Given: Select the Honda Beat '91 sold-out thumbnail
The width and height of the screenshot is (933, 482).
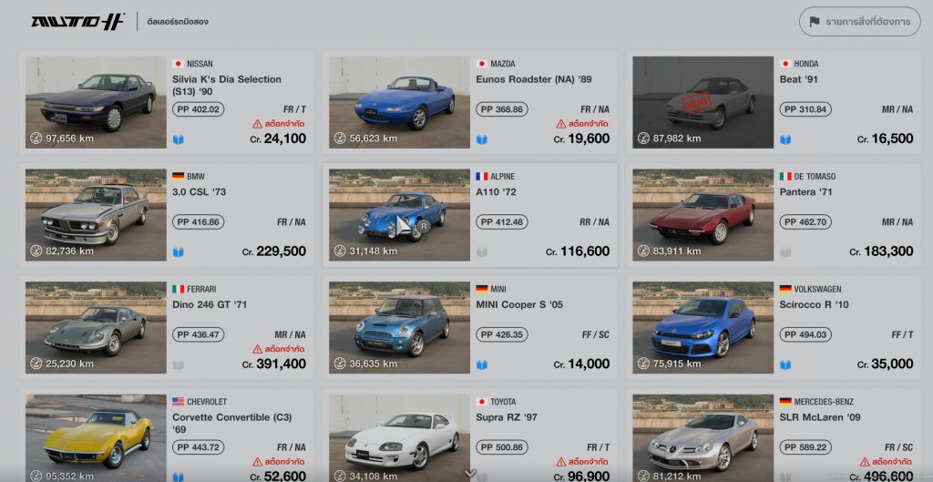Looking at the screenshot, I should point(702,102).
